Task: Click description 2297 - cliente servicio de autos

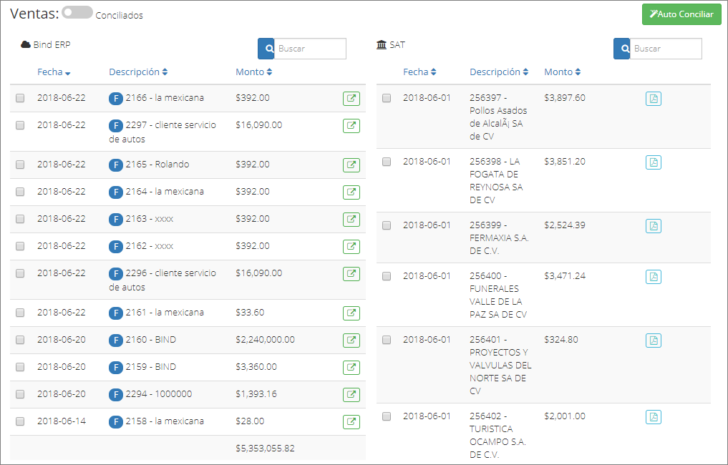Action: [x=162, y=132]
